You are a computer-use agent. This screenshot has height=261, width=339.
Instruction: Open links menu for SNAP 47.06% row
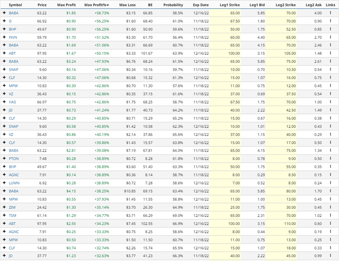click(330, 70)
